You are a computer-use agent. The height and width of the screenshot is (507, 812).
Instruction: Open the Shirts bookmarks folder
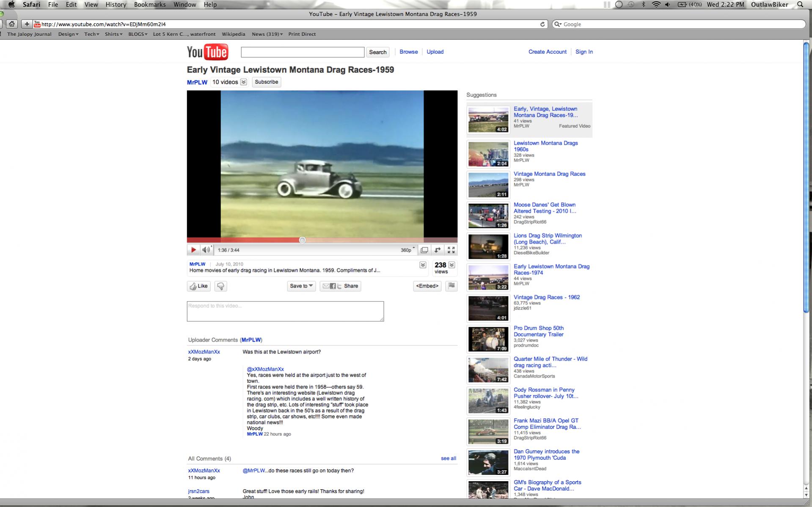tap(113, 34)
